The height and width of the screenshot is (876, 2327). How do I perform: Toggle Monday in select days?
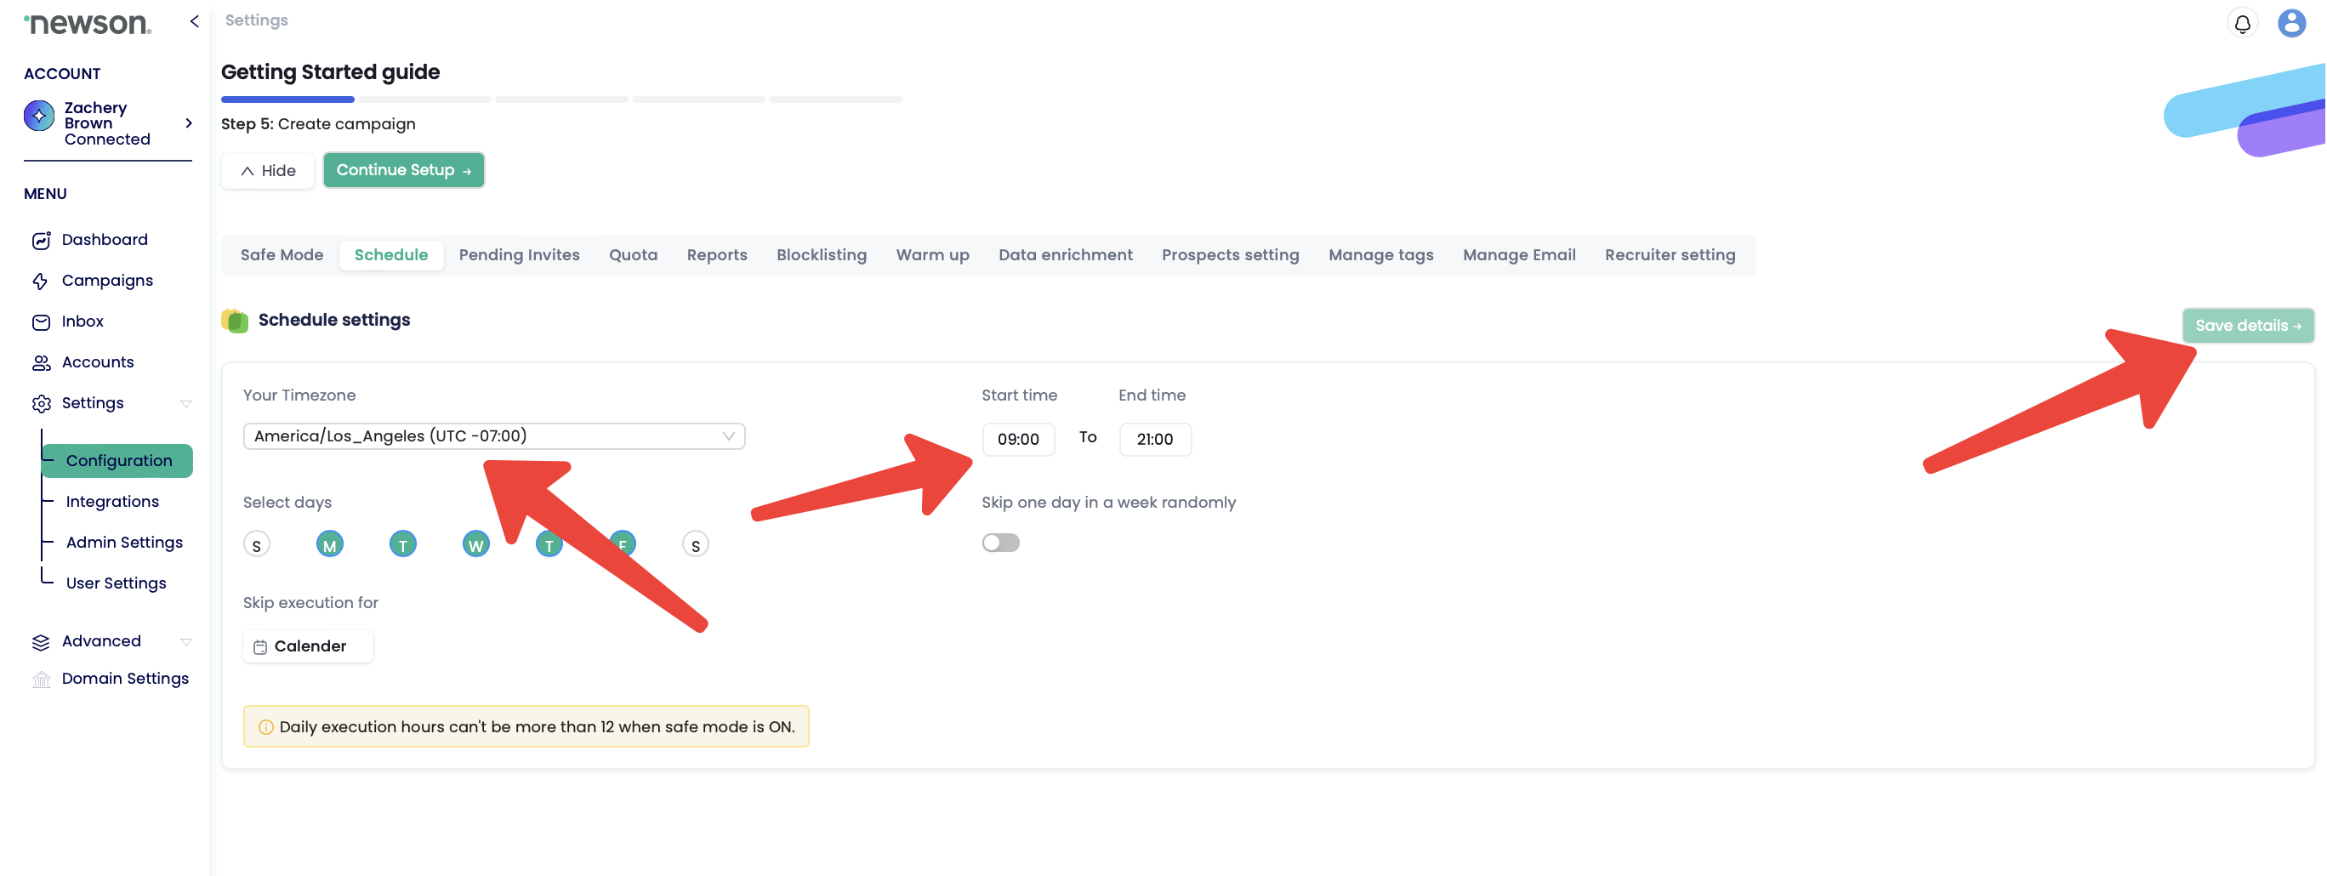(x=330, y=544)
